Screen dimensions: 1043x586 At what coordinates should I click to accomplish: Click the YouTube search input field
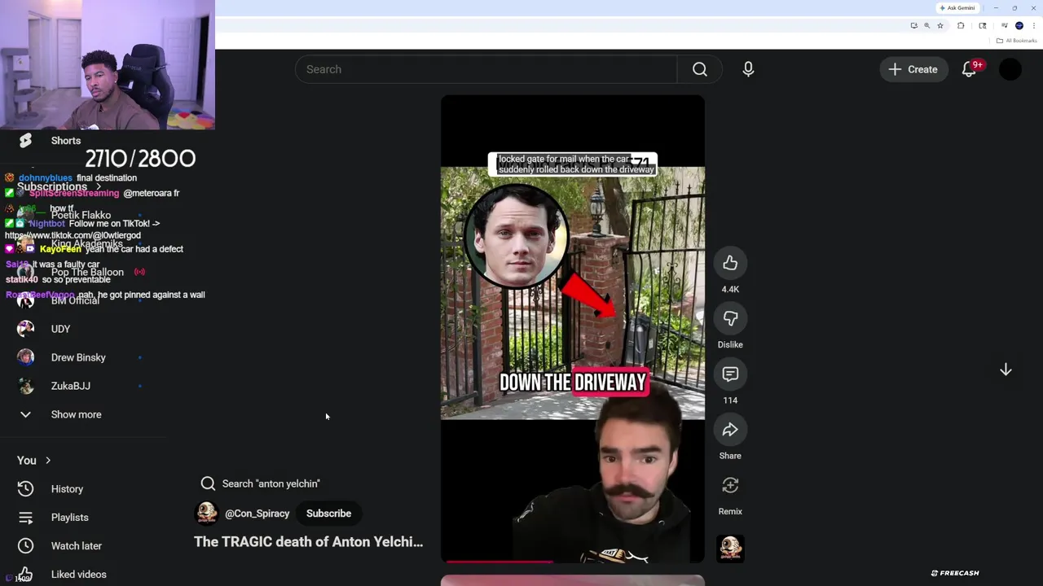[486, 69]
